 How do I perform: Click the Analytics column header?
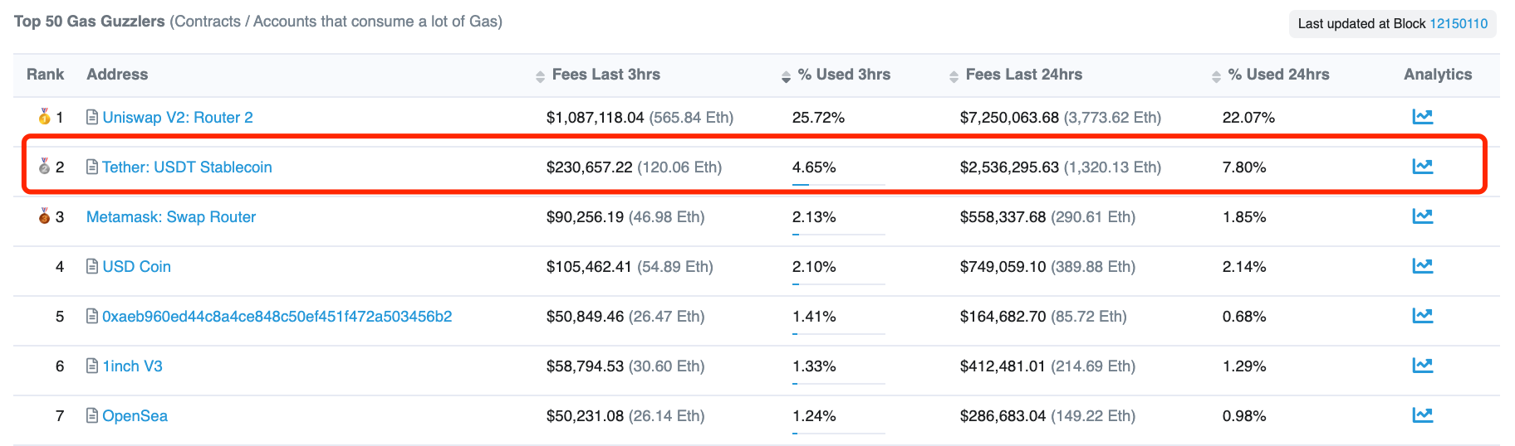(x=1438, y=75)
